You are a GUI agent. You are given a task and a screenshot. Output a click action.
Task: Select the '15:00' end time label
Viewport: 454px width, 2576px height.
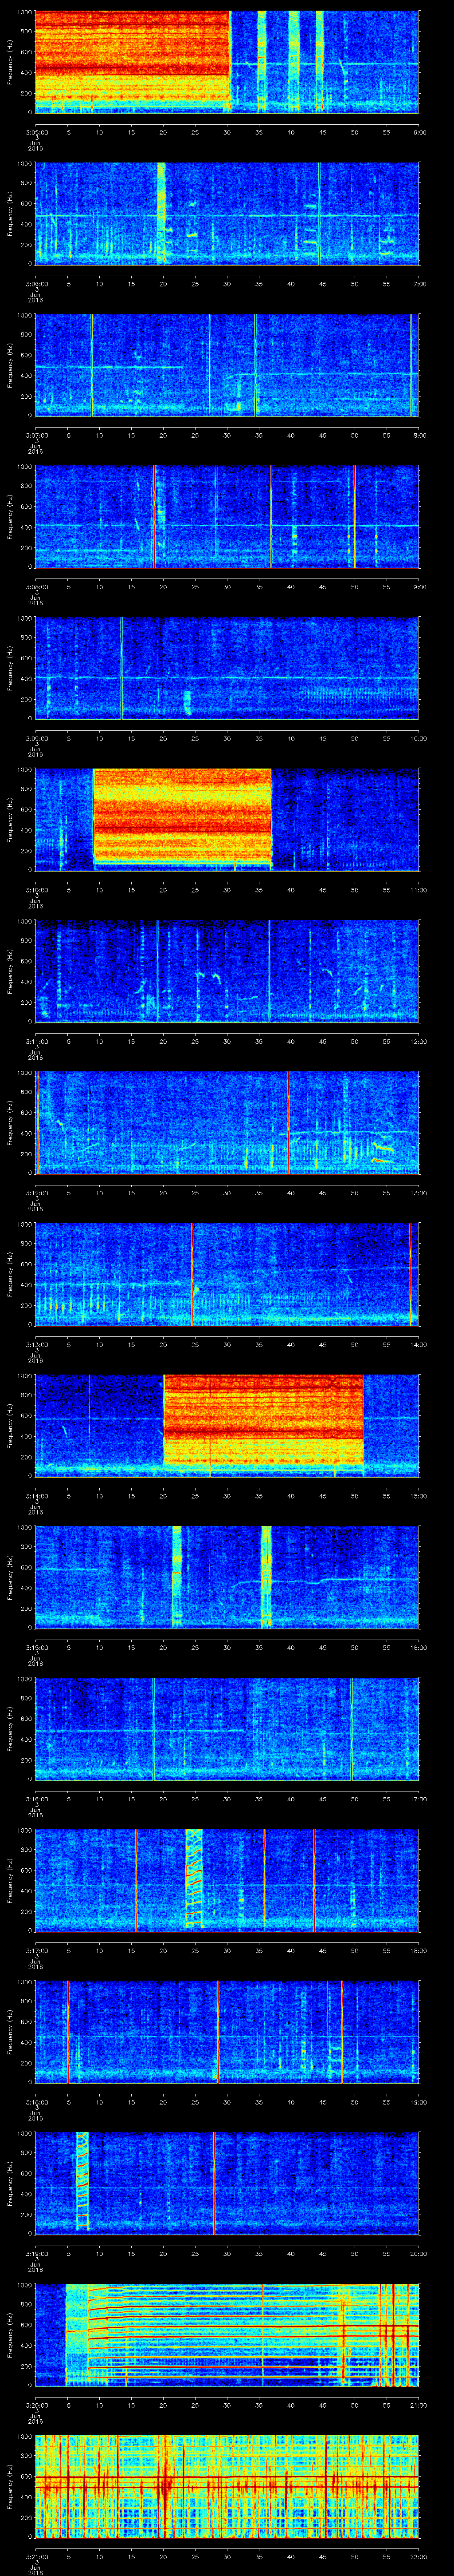[418, 1497]
